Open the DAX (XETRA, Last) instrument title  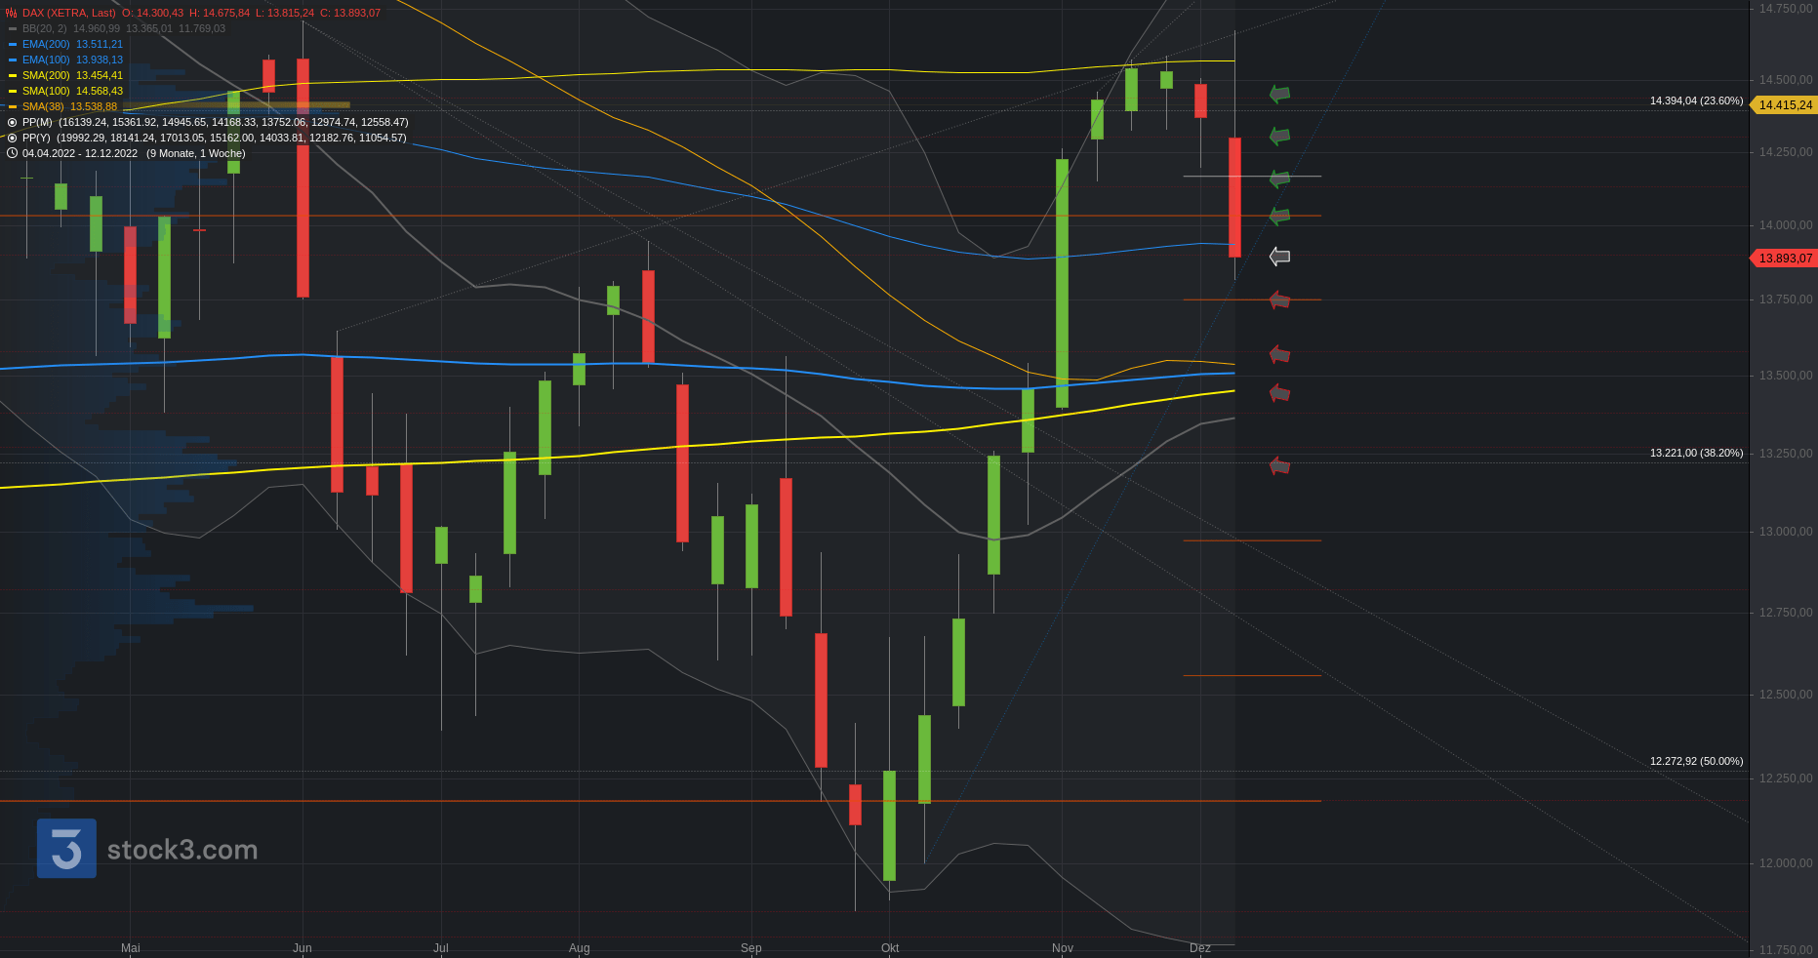click(x=68, y=13)
